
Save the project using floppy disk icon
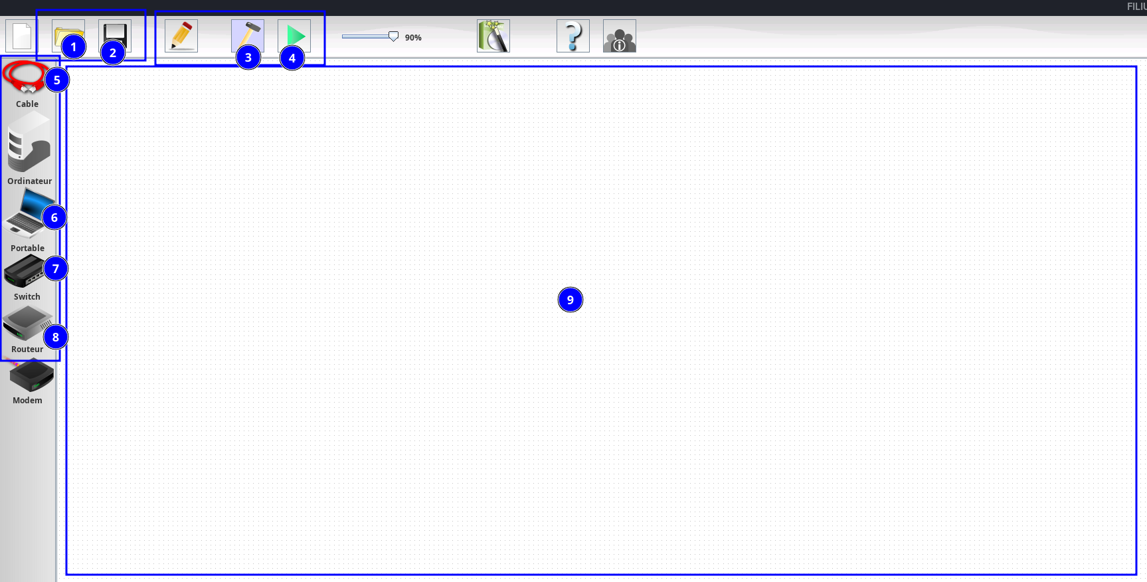tap(115, 36)
